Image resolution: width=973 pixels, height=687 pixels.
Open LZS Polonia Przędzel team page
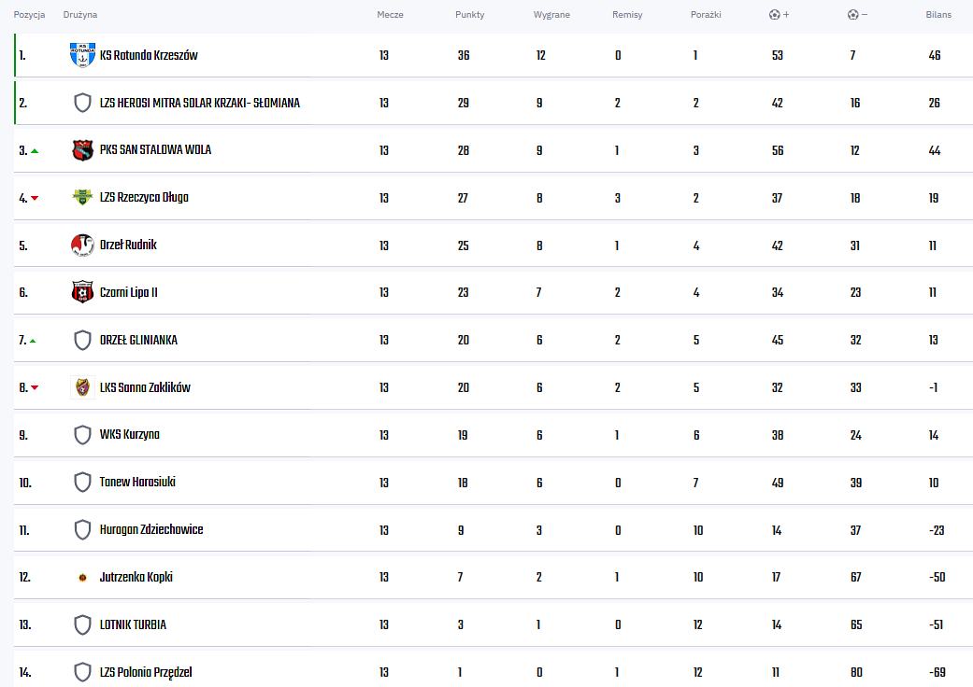[x=146, y=672]
